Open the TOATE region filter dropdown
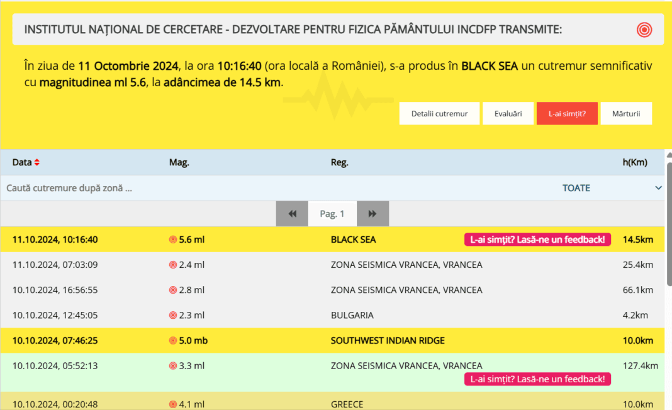 tap(576, 187)
